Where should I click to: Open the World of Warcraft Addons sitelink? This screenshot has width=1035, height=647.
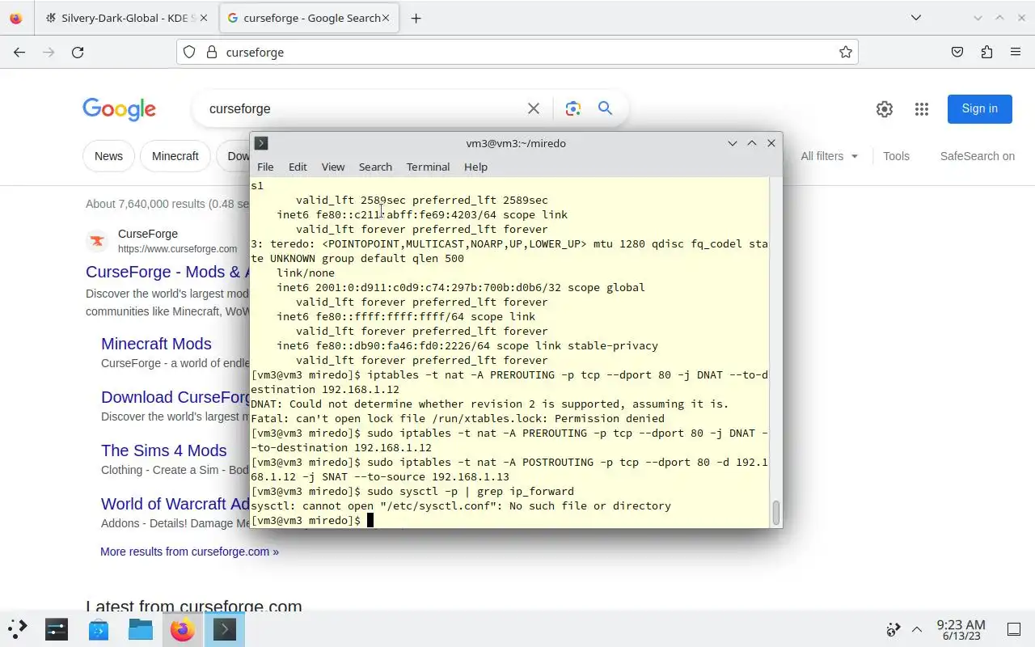[175, 504]
